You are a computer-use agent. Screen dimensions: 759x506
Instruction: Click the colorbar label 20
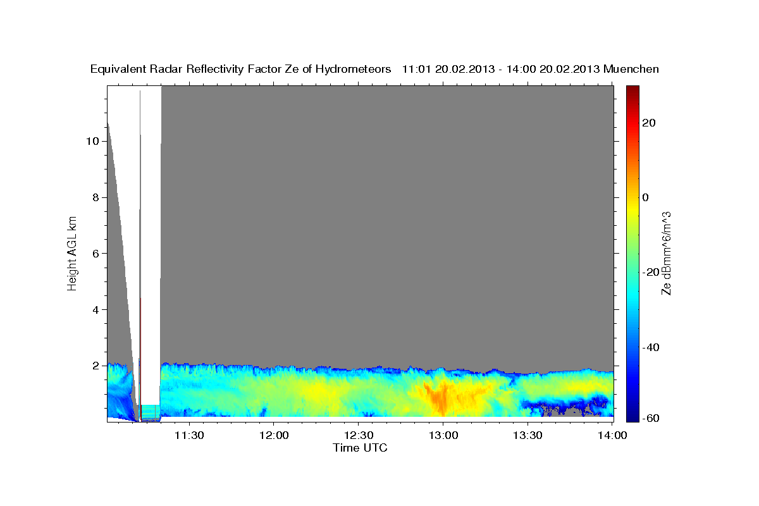tap(649, 123)
